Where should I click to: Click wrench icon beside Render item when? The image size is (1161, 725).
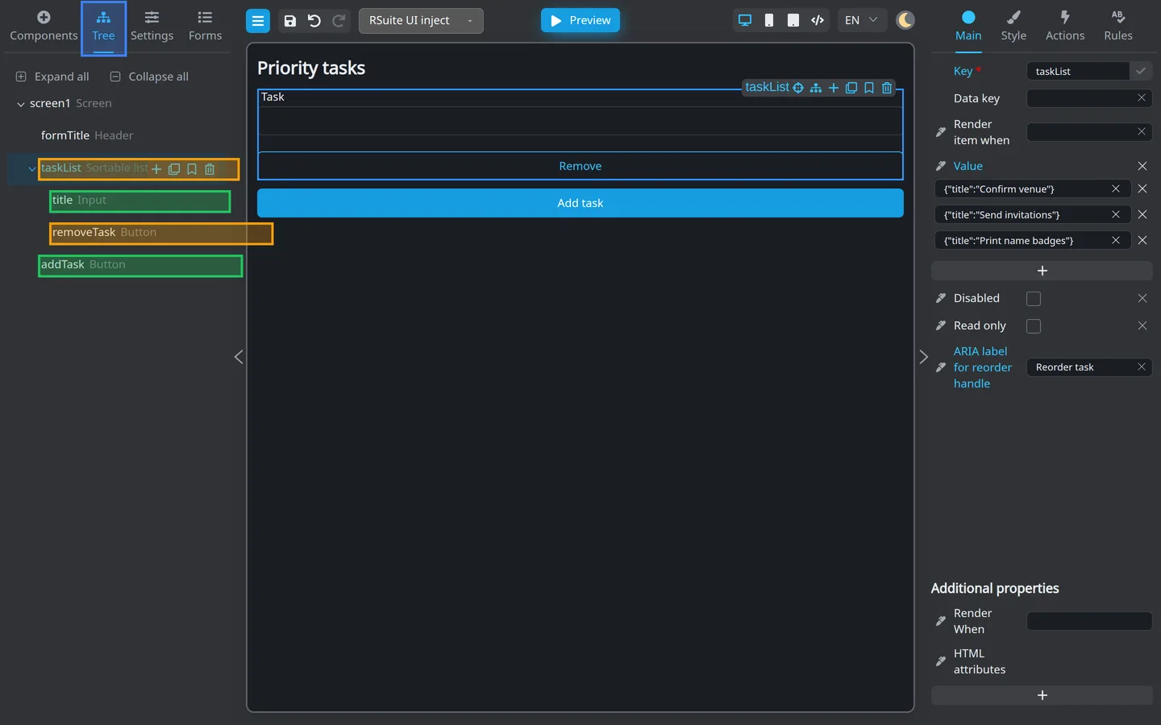pos(940,132)
